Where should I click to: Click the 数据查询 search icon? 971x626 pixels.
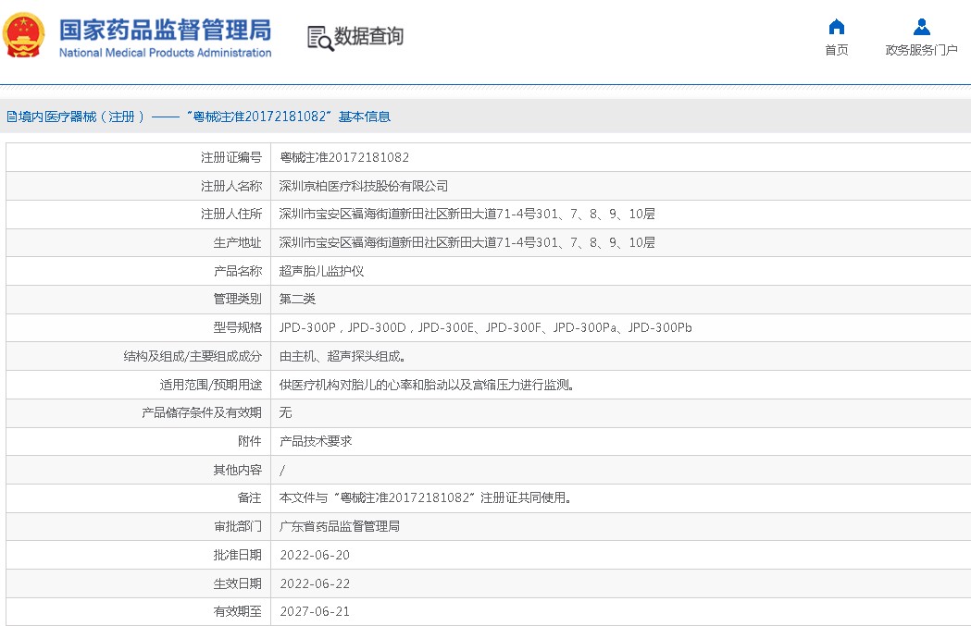point(320,38)
